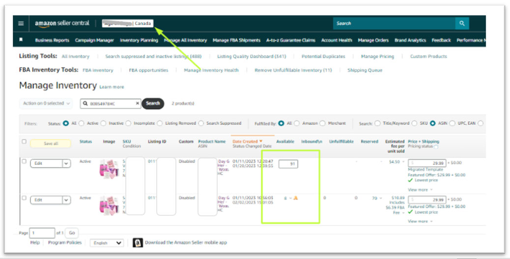
Task: Open Edit dropdown arrow for second row
Action: pyautogui.click(x=66, y=200)
